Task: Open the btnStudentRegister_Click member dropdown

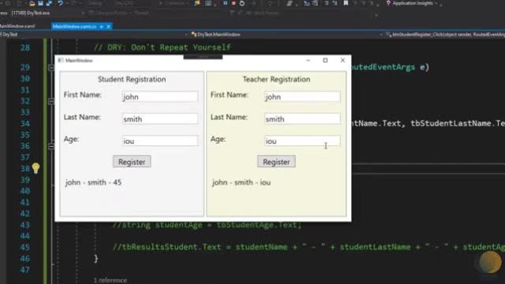Action: click(x=445, y=35)
